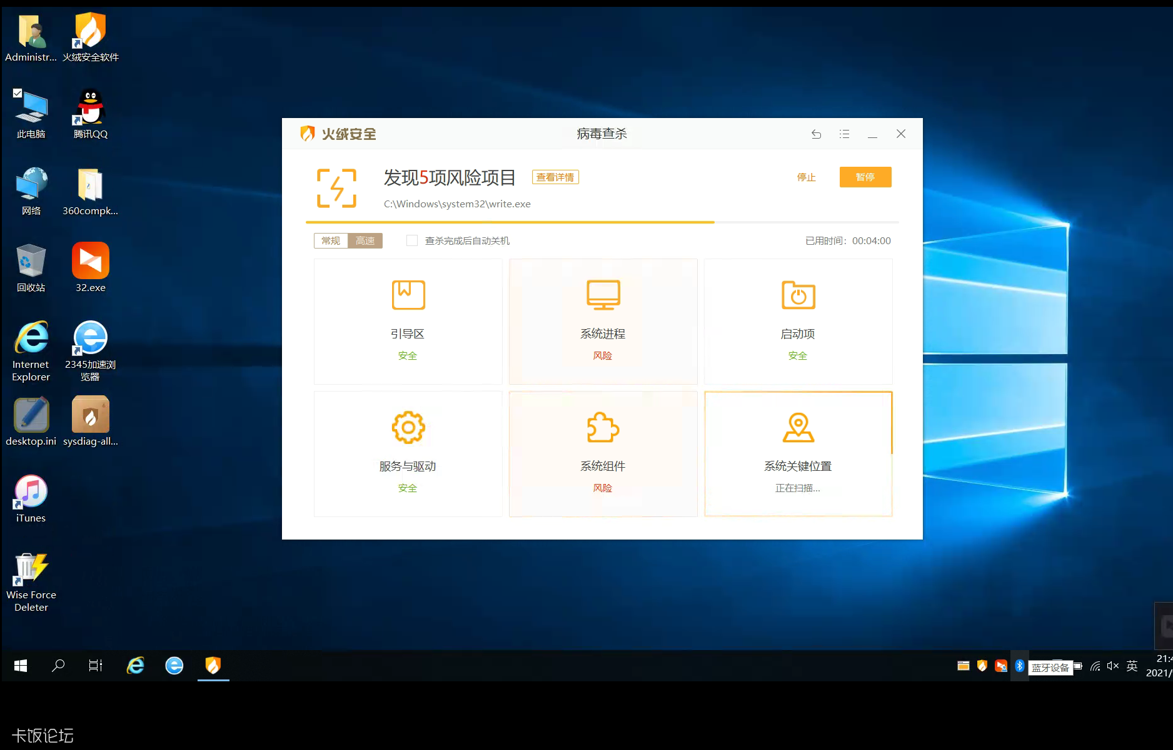
Task: Select the sysdiag-all installer desktop icon
Action: click(x=91, y=422)
